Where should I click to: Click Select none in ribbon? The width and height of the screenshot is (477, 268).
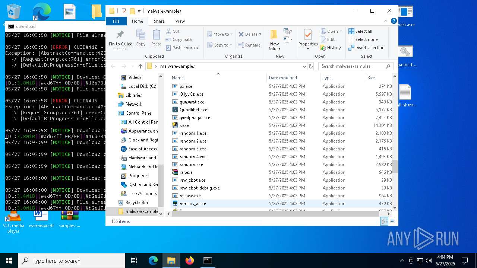tap(363, 39)
